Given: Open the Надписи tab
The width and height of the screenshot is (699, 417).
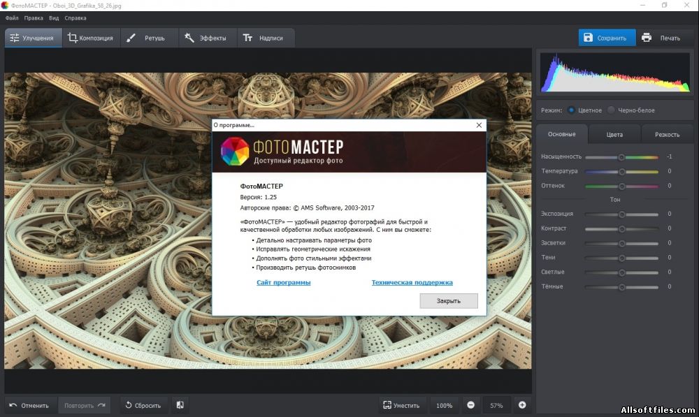Looking at the screenshot, I should pos(266,38).
